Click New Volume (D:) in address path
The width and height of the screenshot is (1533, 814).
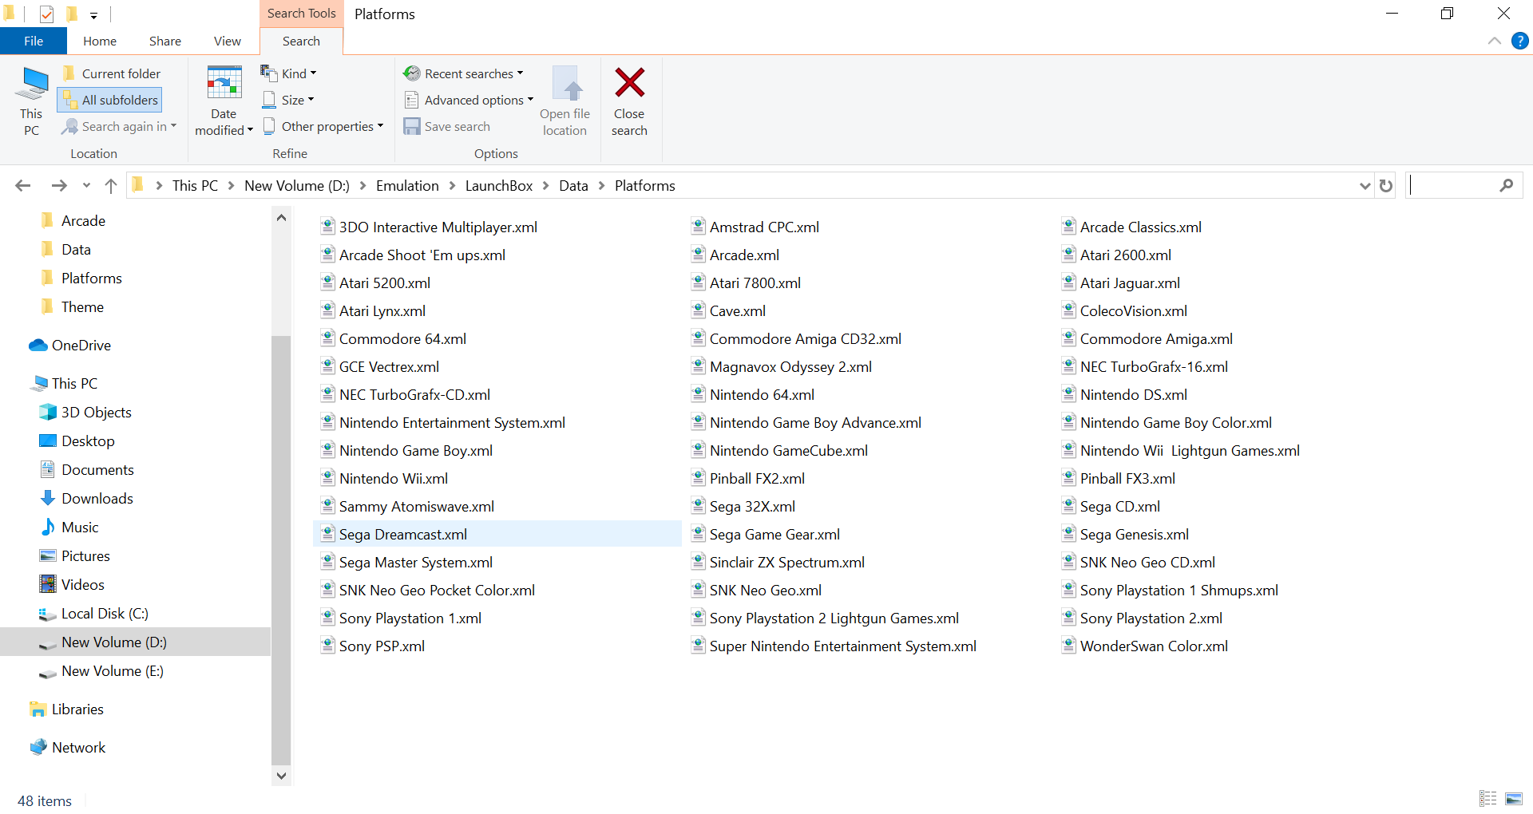[297, 186]
